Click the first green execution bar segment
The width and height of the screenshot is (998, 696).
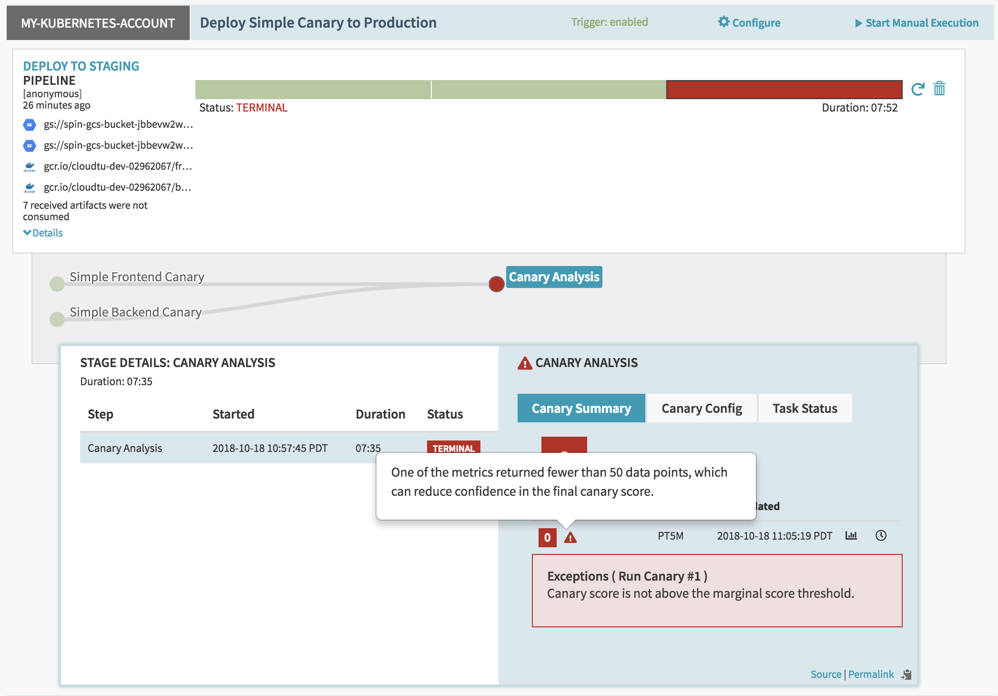coord(313,90)
